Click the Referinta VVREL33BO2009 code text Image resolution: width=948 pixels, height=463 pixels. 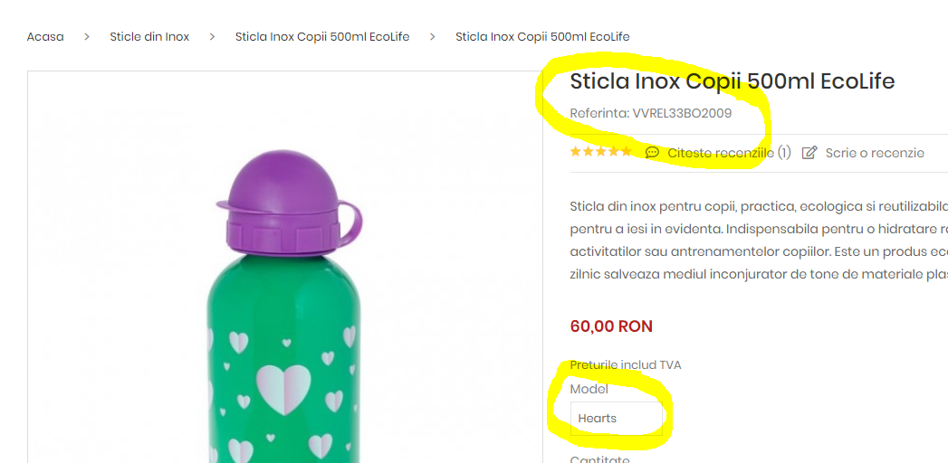[x=650, y=114]
